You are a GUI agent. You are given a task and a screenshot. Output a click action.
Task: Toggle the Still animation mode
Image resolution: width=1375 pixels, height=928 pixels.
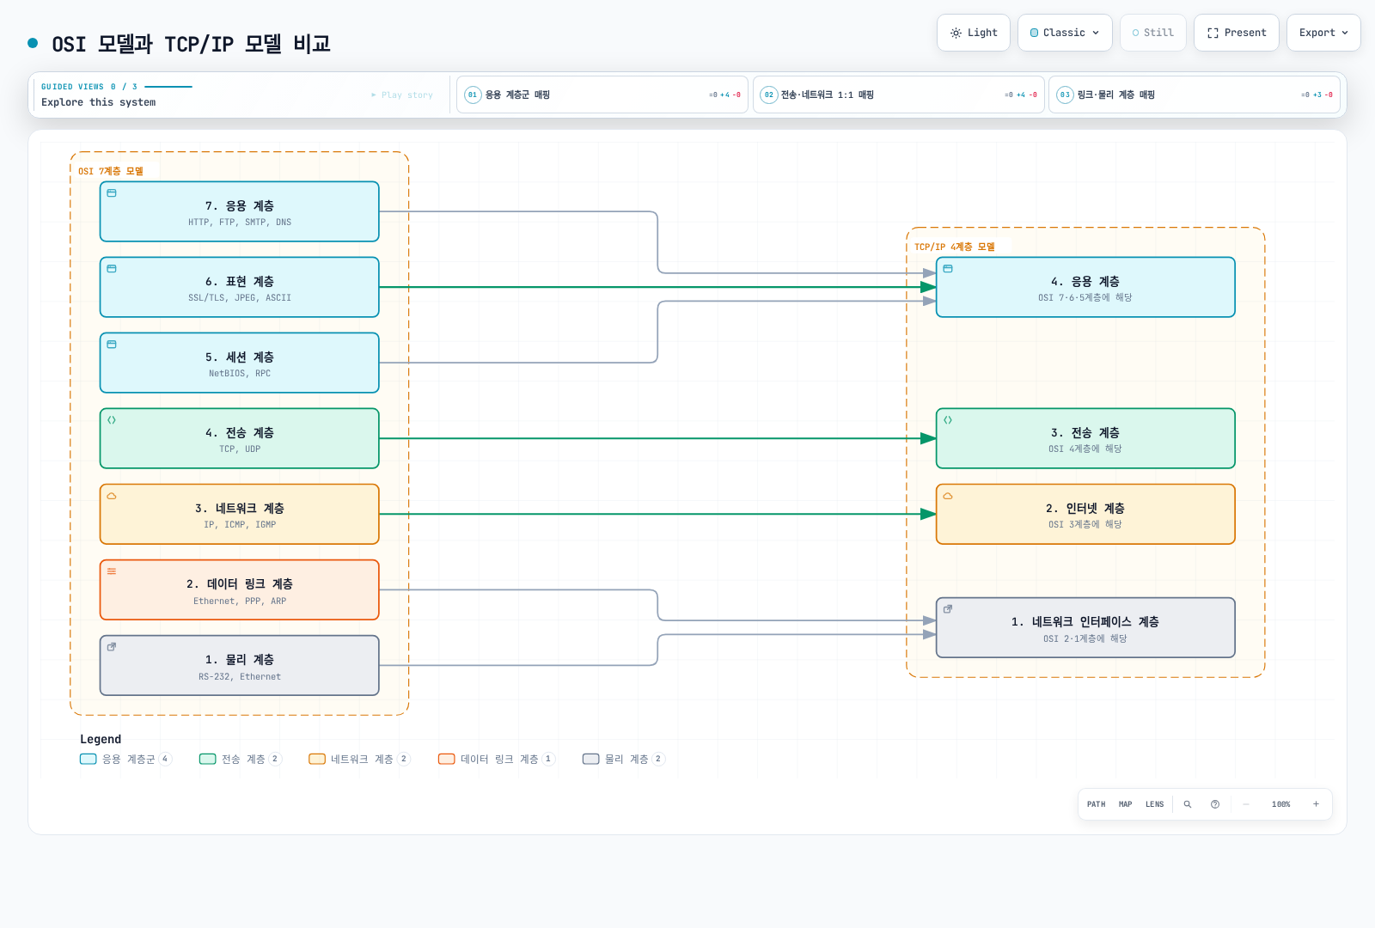tap(1153, 33)
